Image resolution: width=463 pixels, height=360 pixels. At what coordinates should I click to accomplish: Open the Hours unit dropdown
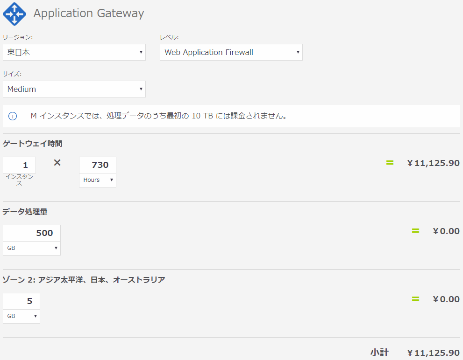[98, 180]
